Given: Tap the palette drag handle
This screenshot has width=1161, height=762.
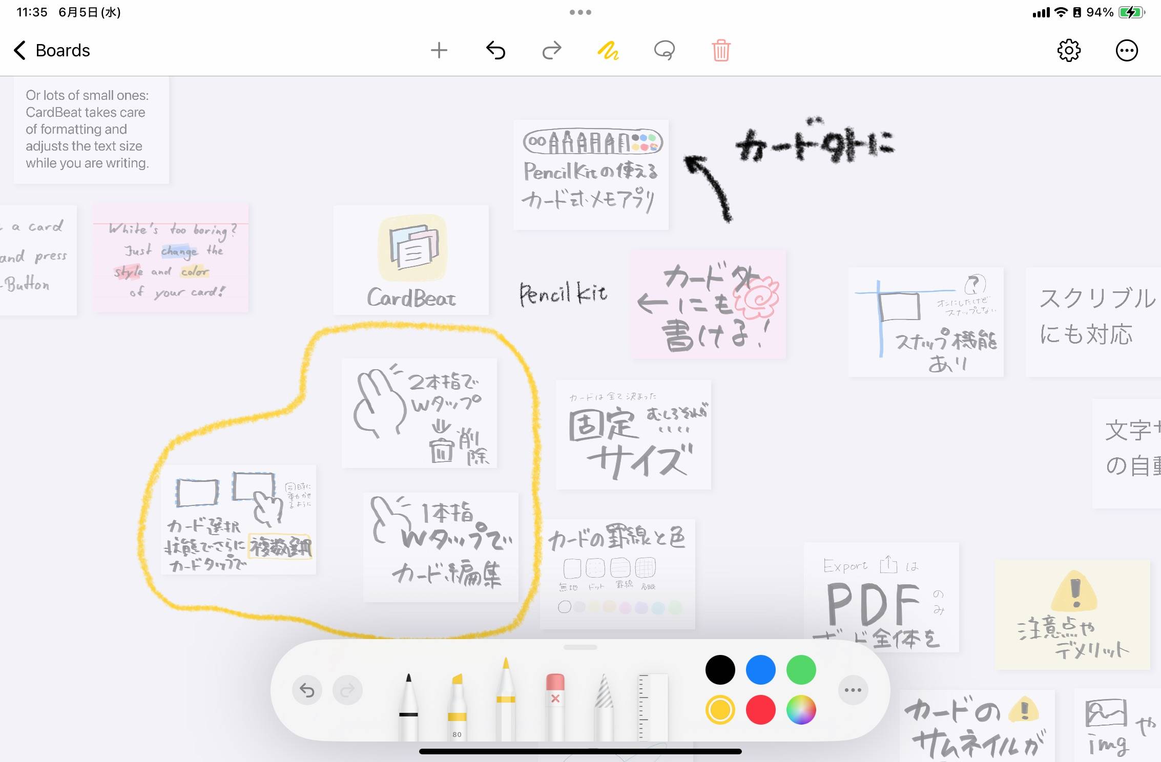Looking at the screenshot, I should tap(580, 647).
